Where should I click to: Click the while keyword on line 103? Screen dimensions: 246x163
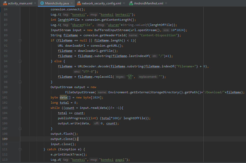(55, 108)
